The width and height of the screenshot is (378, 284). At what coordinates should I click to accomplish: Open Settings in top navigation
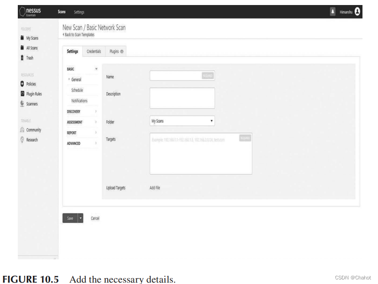tap(79, 12)
